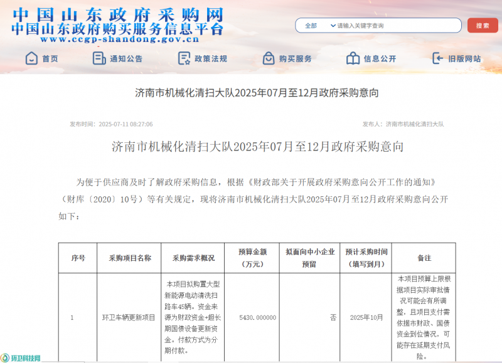Click the 拟面向中小企业预留 column header
This screenshot has width=502, height=363.
point(310,258)
